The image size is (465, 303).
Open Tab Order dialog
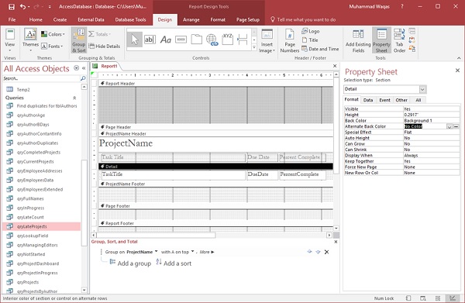399,41
